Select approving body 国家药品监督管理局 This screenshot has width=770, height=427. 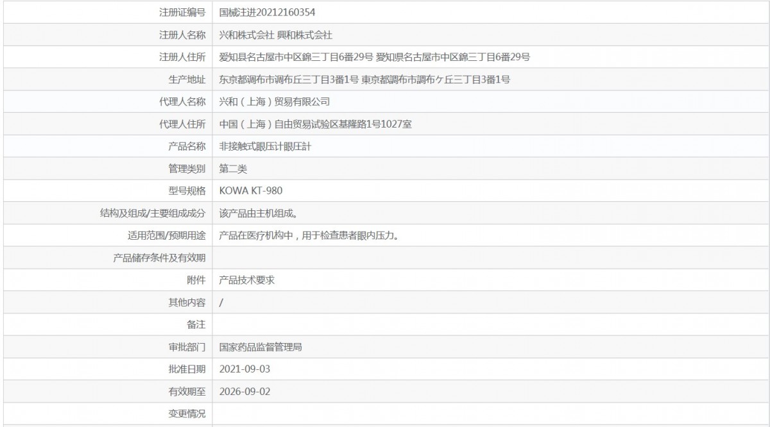261,347
